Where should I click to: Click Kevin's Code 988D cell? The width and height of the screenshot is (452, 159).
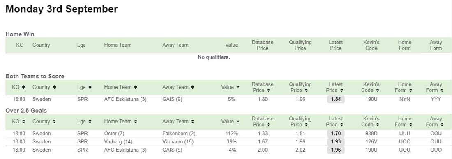[371, 134]
